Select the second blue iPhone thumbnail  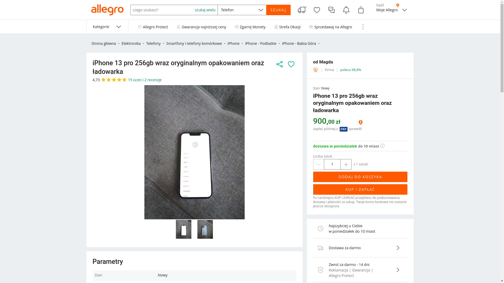pyautogui.click(x=205, y=229)
